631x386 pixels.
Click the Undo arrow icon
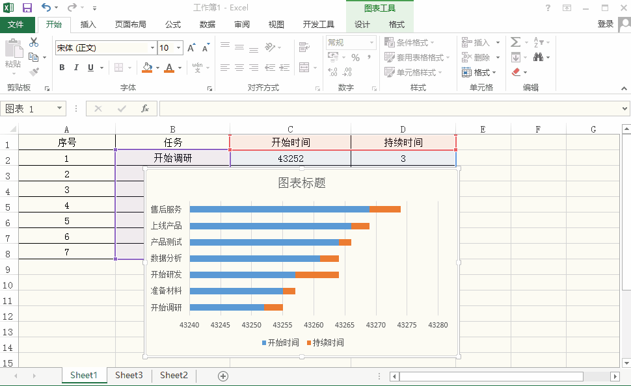(46, 8)
